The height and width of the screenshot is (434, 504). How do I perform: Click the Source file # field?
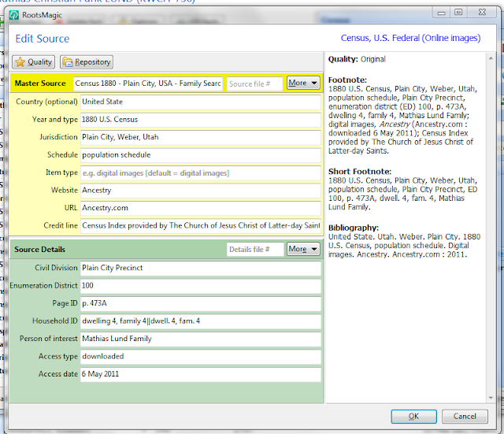click(x=254, y=83)
